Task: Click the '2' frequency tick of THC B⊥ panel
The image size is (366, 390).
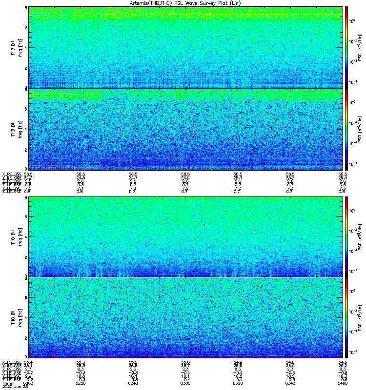Action: tap(26, 257)
